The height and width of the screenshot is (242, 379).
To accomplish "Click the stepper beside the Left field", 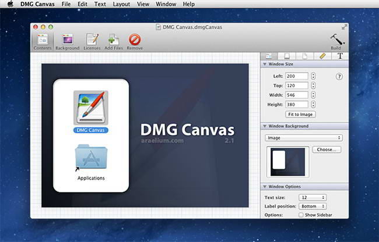I will pos(313,76).
